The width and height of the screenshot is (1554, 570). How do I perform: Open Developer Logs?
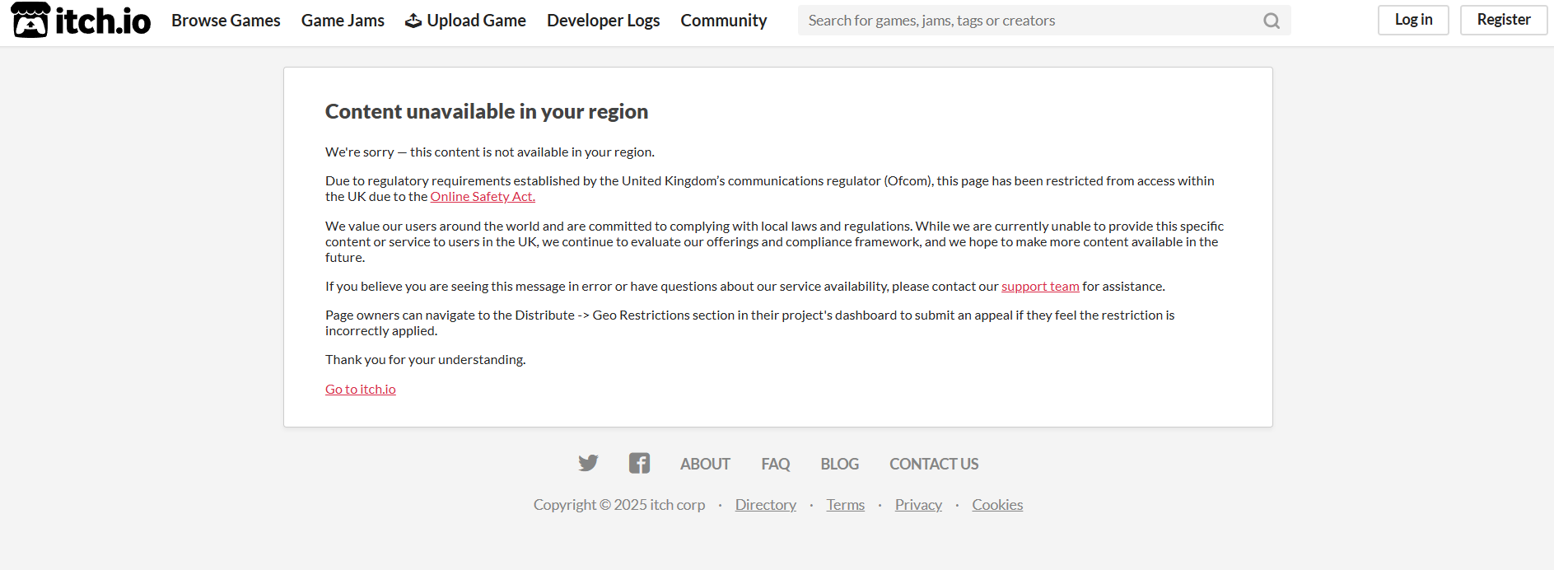coord(604,21)
